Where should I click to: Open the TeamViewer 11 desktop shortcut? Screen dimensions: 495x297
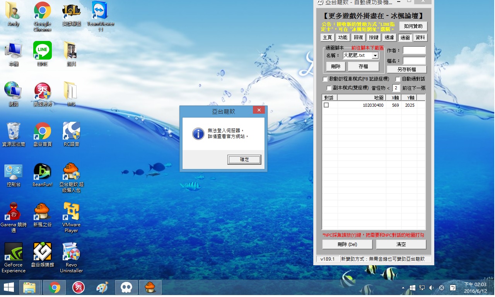101,16
